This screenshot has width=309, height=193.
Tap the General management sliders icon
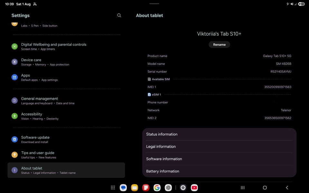point(14,101)
